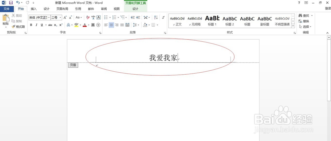Click into header text 我爱我家
The image size is (331, 141).
click(x=163, y=58)
